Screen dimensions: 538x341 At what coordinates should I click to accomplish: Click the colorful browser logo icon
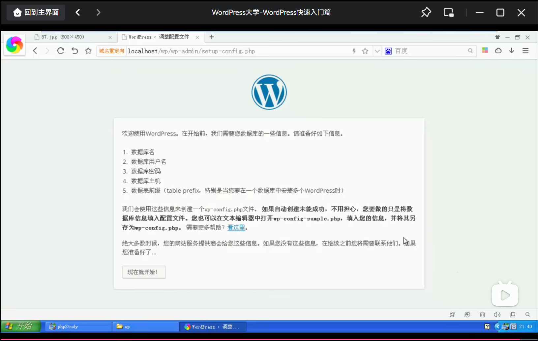(15, 45)
